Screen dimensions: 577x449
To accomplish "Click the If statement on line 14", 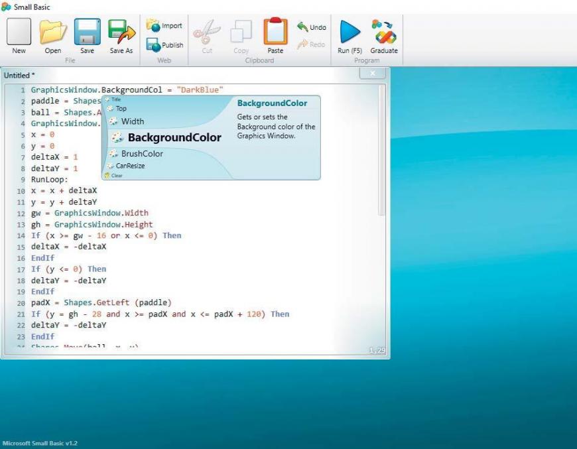I will click(106, 235).
